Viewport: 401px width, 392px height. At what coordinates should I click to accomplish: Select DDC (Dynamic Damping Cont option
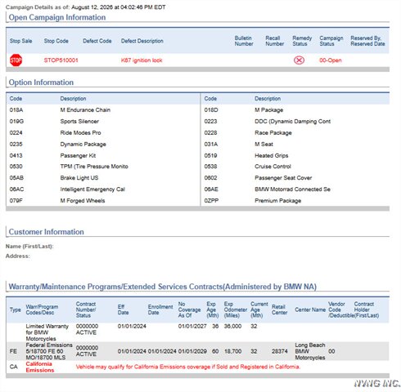[x=292, y=122]
